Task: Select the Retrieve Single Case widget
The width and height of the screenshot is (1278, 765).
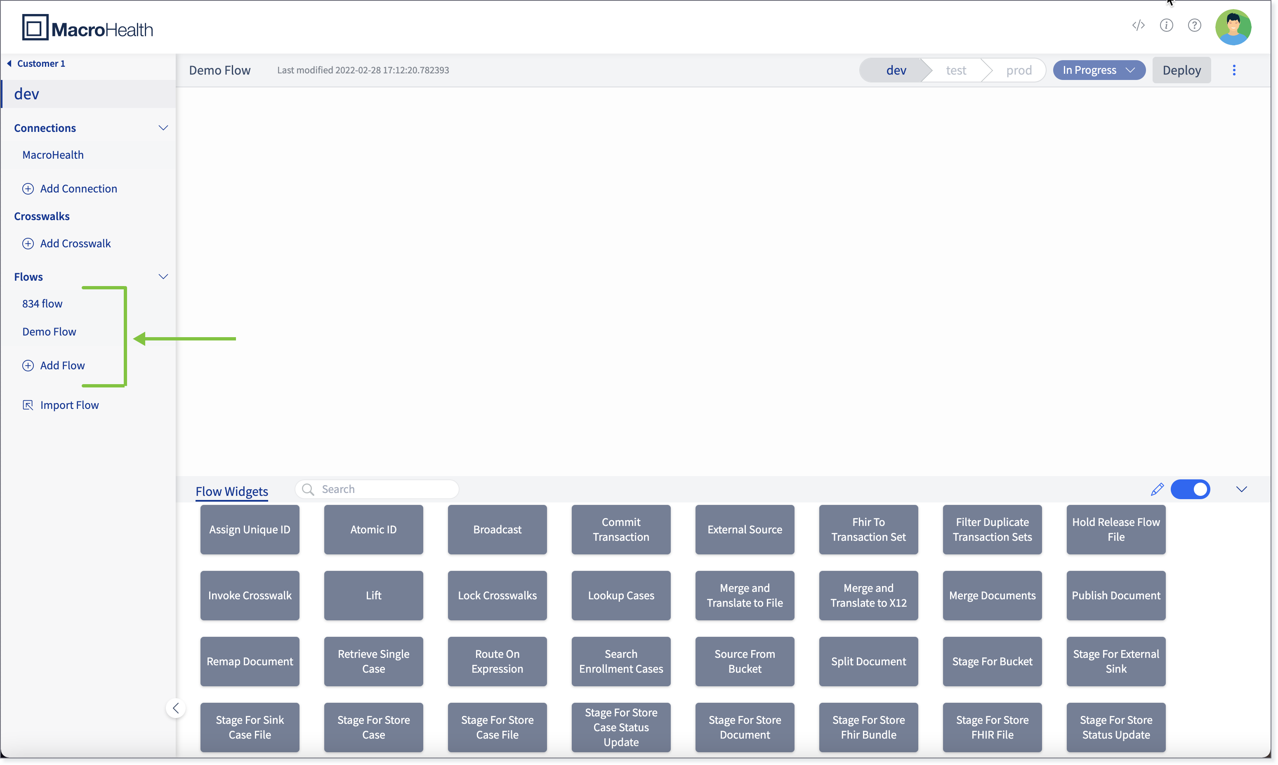Action: [x=374, y=662]
